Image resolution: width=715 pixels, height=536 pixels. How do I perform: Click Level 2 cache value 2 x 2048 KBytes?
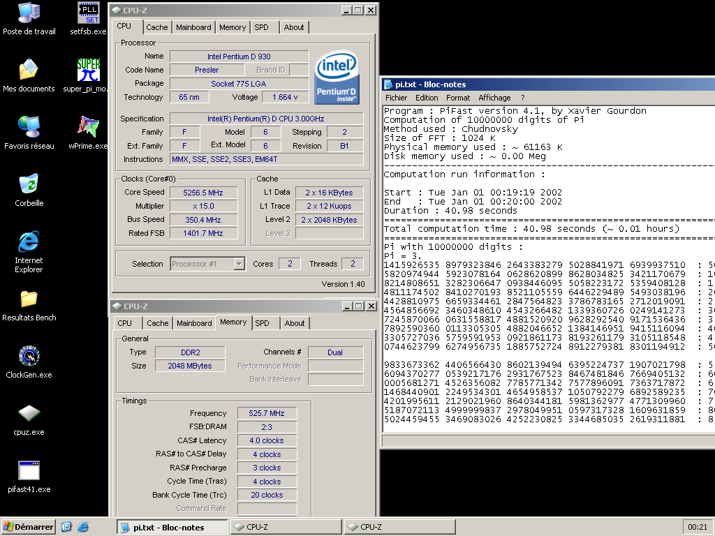point(330,220)
